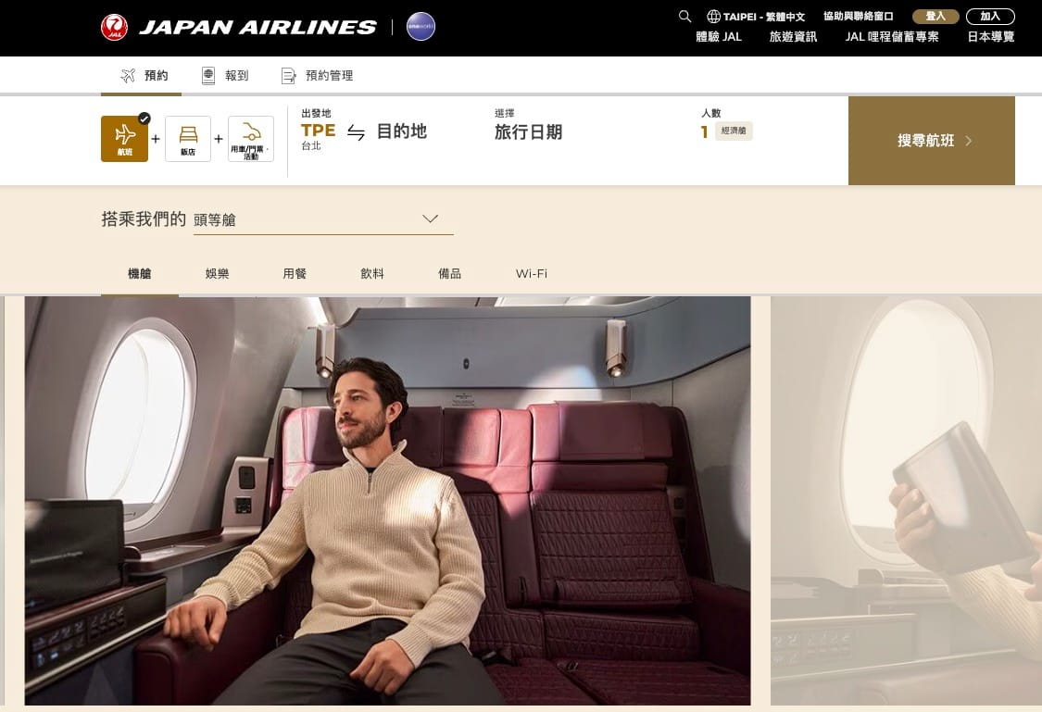Toggle the 飯店 add-on option
Image resolution: width=1042 pixels, height=712 pixels.
[x=188, y=139]
